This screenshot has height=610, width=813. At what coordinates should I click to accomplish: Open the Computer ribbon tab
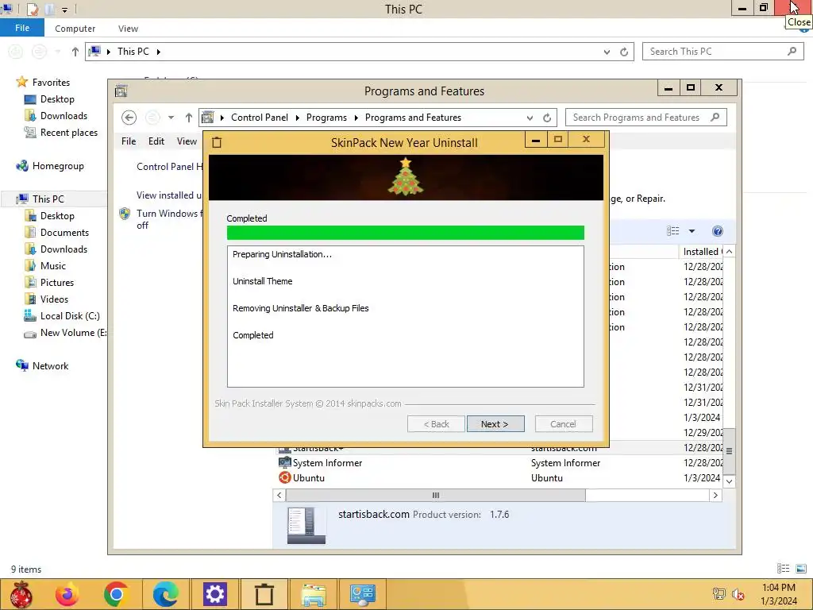75,29
